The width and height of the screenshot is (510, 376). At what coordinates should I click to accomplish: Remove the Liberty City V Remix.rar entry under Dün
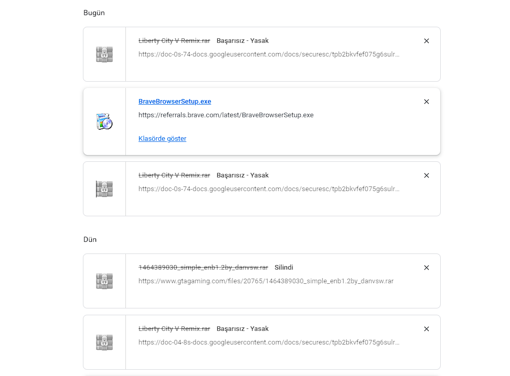426,329
